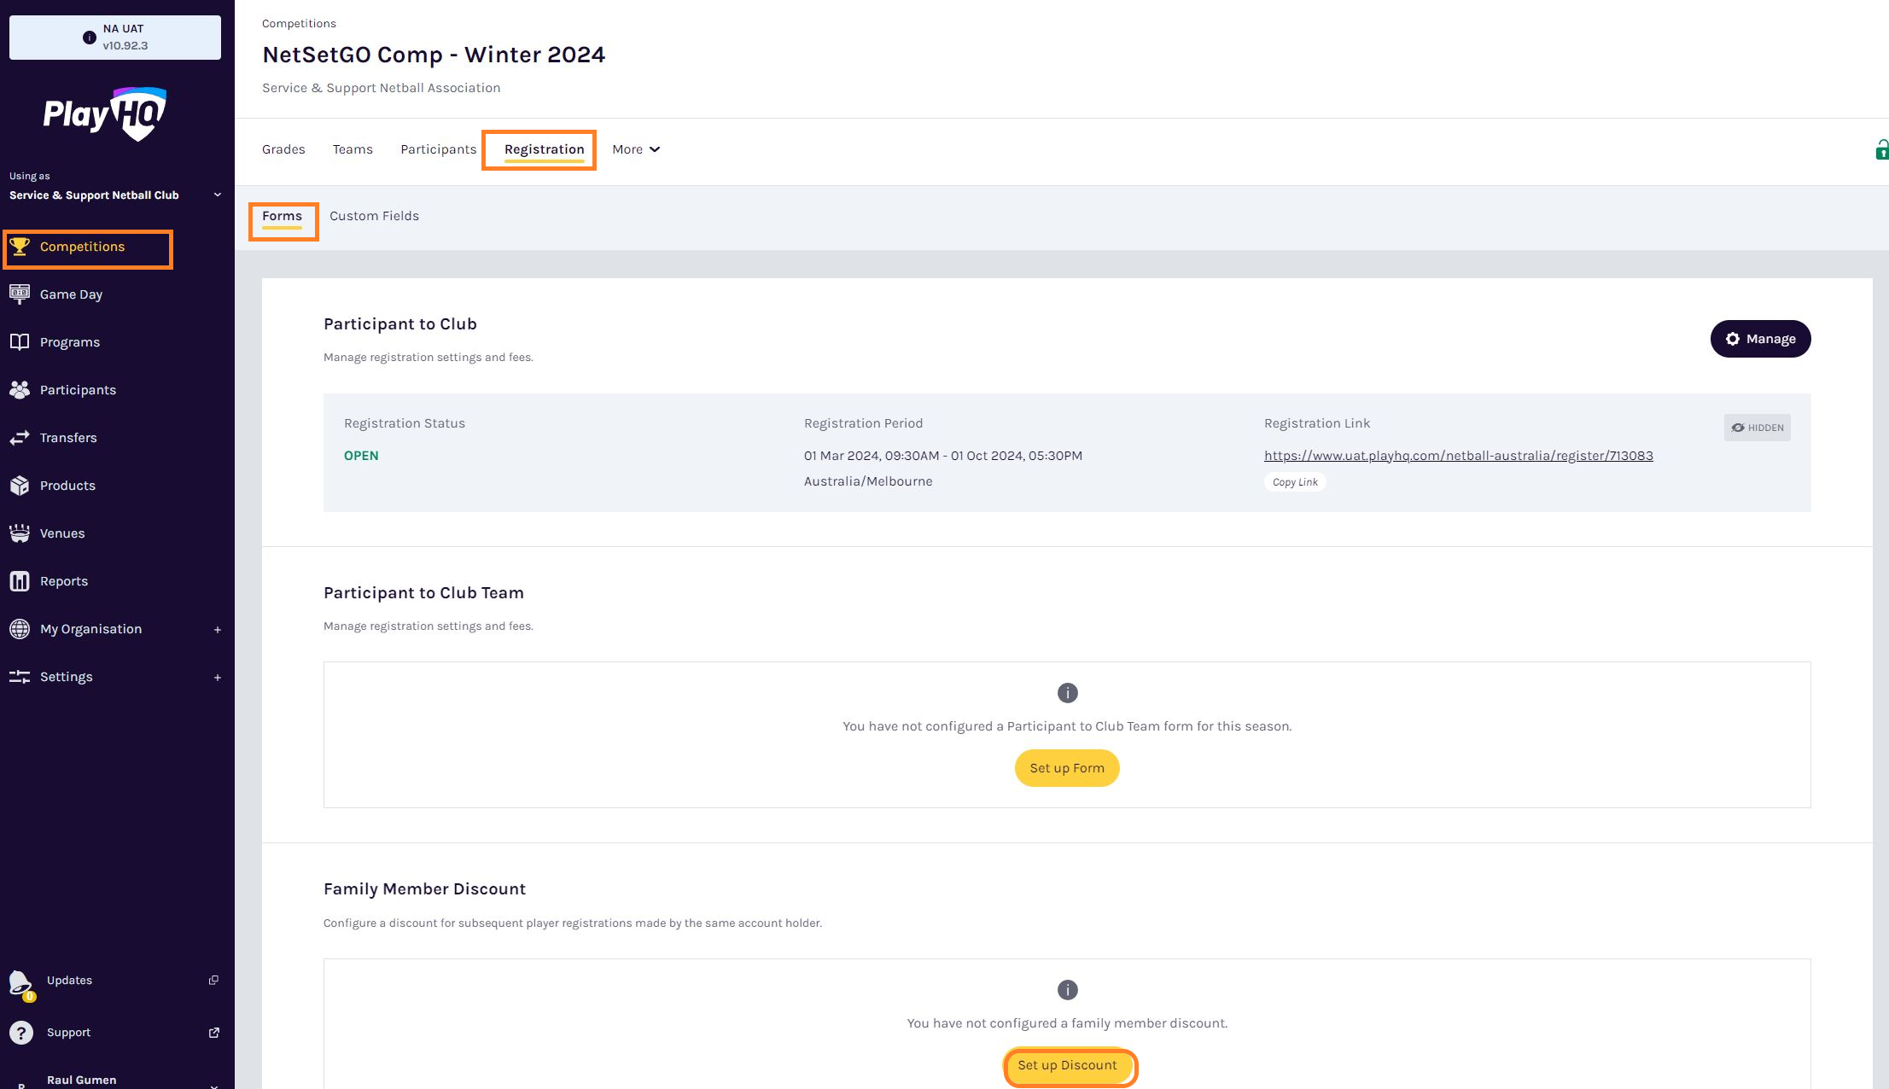Image resolution: width=1889 pixels, height=1089 pixels.
Task: Click the Family Member Discount heading
Action: 424,889
